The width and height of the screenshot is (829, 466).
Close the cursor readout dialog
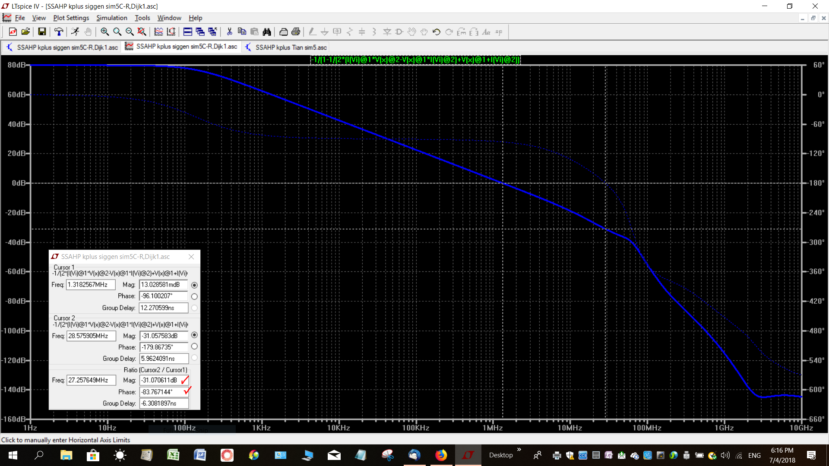coord(191,256)
